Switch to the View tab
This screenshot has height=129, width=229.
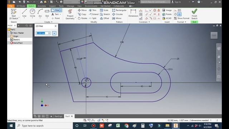[79, 6]
